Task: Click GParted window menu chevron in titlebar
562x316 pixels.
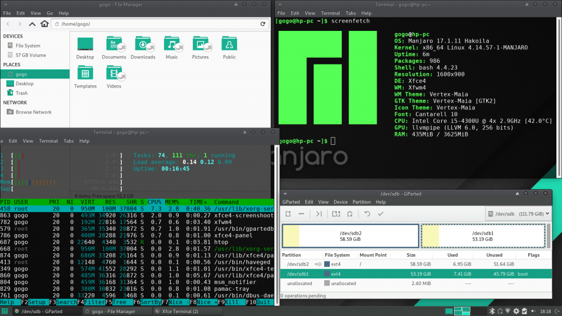Action: (x=285, y=194)
